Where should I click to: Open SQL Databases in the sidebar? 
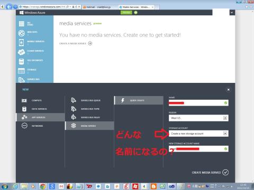coord(34,61)
